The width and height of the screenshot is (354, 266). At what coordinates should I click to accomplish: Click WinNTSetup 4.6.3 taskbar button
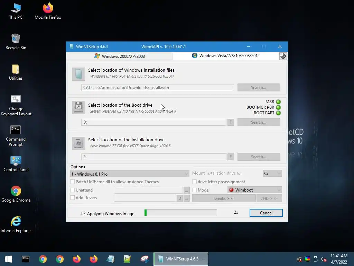click(180, 259)
